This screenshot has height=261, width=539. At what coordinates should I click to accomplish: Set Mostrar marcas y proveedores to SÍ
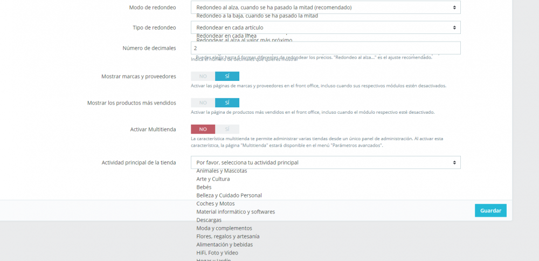[227, 77]
